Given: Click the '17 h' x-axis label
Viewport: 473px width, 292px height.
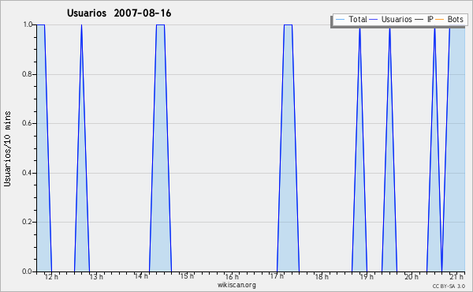Looking at the screenshot, I should point(277,276).
